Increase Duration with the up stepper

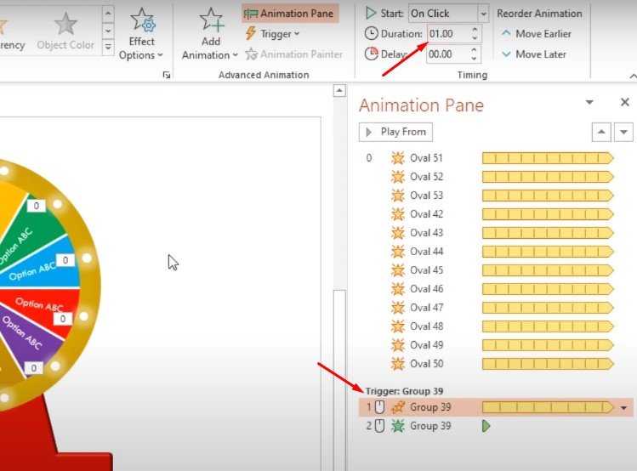tap(475, 29)
